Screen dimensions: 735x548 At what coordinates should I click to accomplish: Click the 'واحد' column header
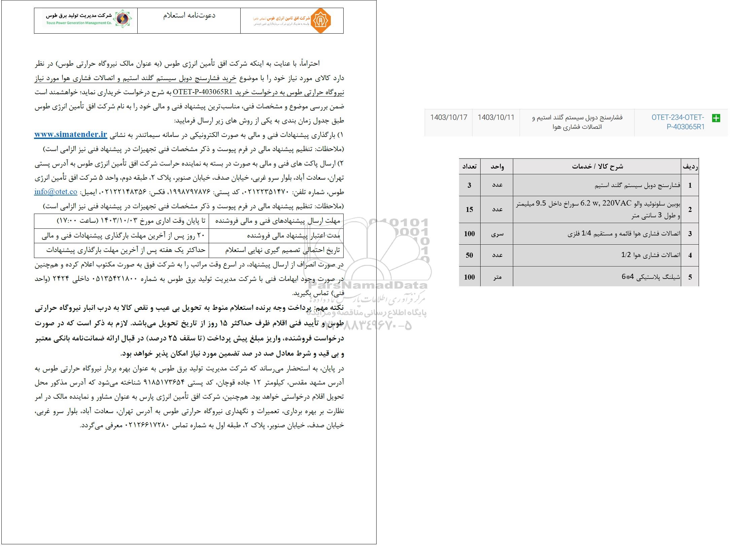click(x=497, y=166)
